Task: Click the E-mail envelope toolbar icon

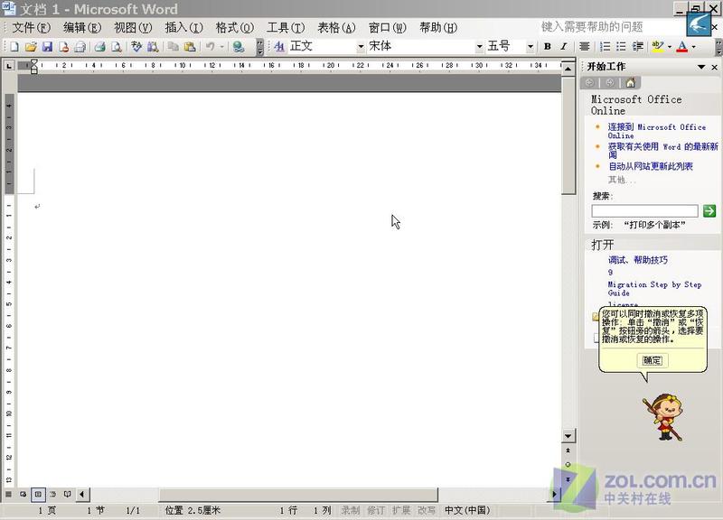Action: 80,47
